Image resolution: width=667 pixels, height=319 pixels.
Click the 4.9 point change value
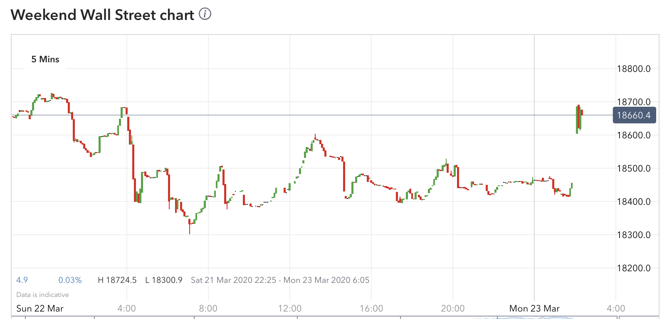tap(22, 280)
